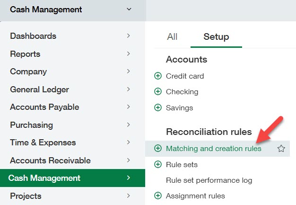Click plus icon next to Assignment rules
Viewport: 296px width, 205px height.
158,196
